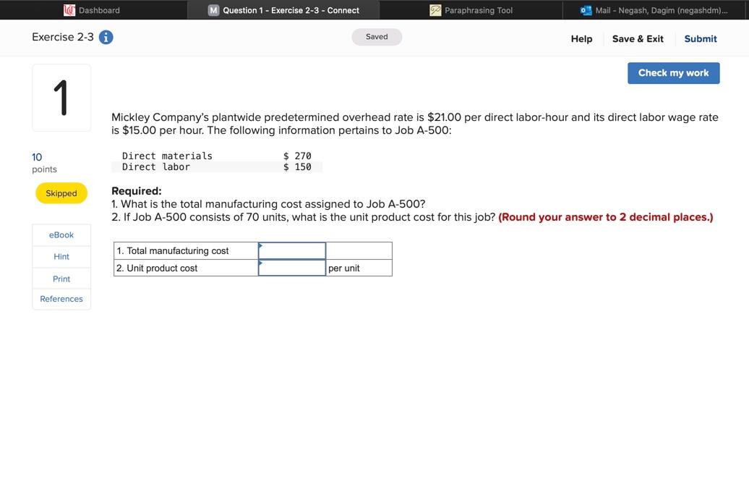This screenshot has height=495, width=749.
Task: Click the Unit product cost input field
Action: click(292, 268)
